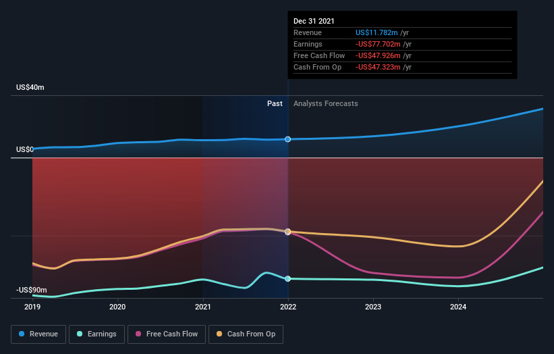Screen dimensions: 554x354
Task: Click the -US$77.702m earnings value
Action: tap(378, 44)
